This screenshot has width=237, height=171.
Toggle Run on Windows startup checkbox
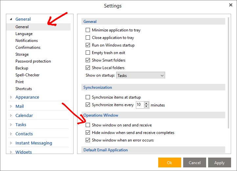[88, 45]
